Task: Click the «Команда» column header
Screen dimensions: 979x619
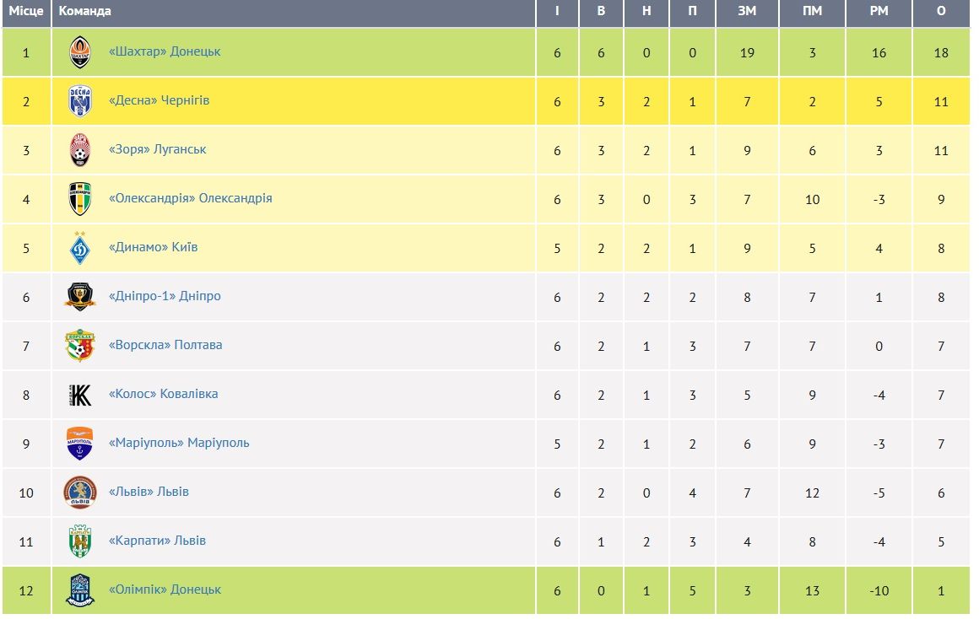Action: pos(84,12)
